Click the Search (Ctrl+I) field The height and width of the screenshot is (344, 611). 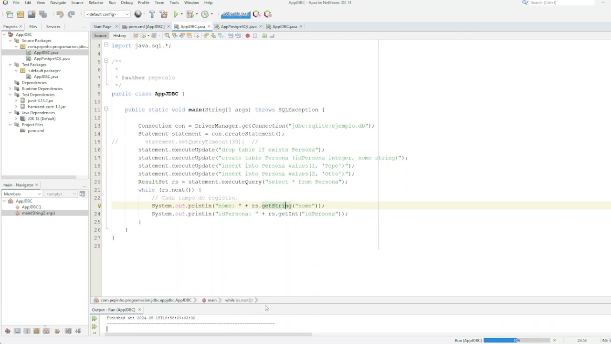[563, 2]
